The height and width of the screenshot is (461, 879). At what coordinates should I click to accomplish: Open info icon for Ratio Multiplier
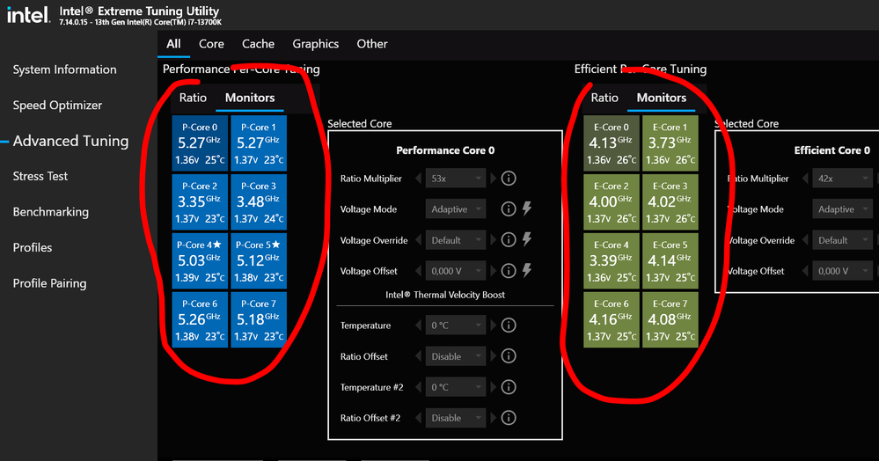pos(509,179)
